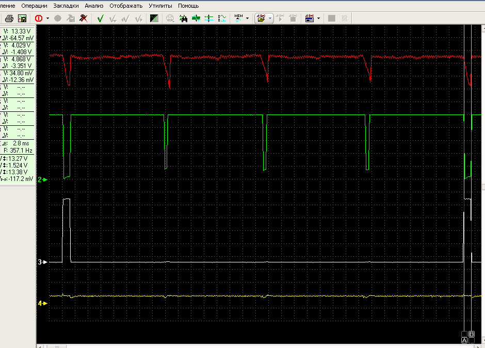Click the A:B:C open folder button
The image size is (485, 348).
[x=262, y=18]
